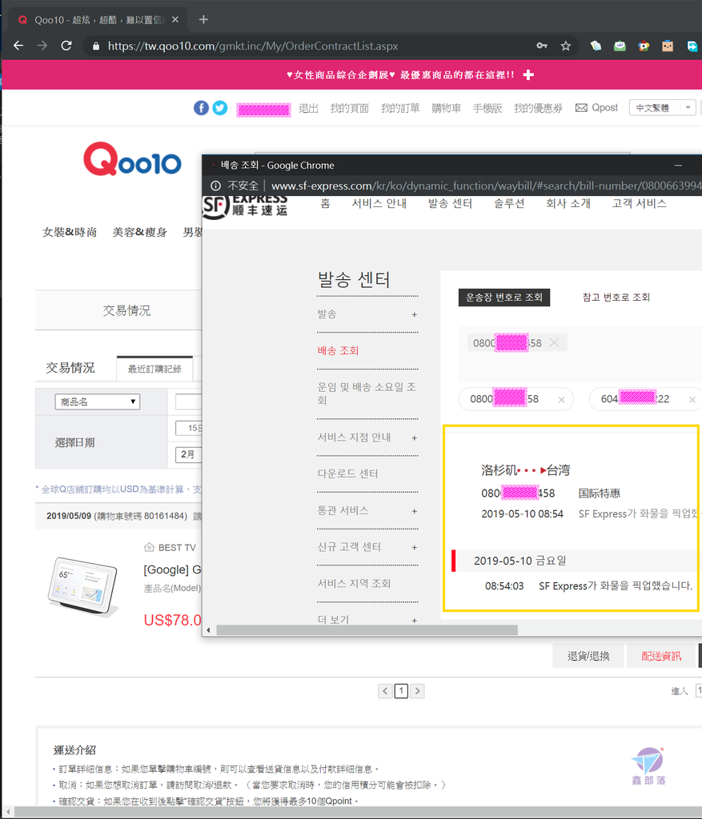This screenshot has width=702, height=819.
Task: Click the browser forward arrow
Action: [x=42, y=46]
